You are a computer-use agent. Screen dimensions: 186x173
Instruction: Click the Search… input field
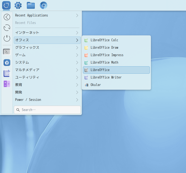tap(47, 110)
